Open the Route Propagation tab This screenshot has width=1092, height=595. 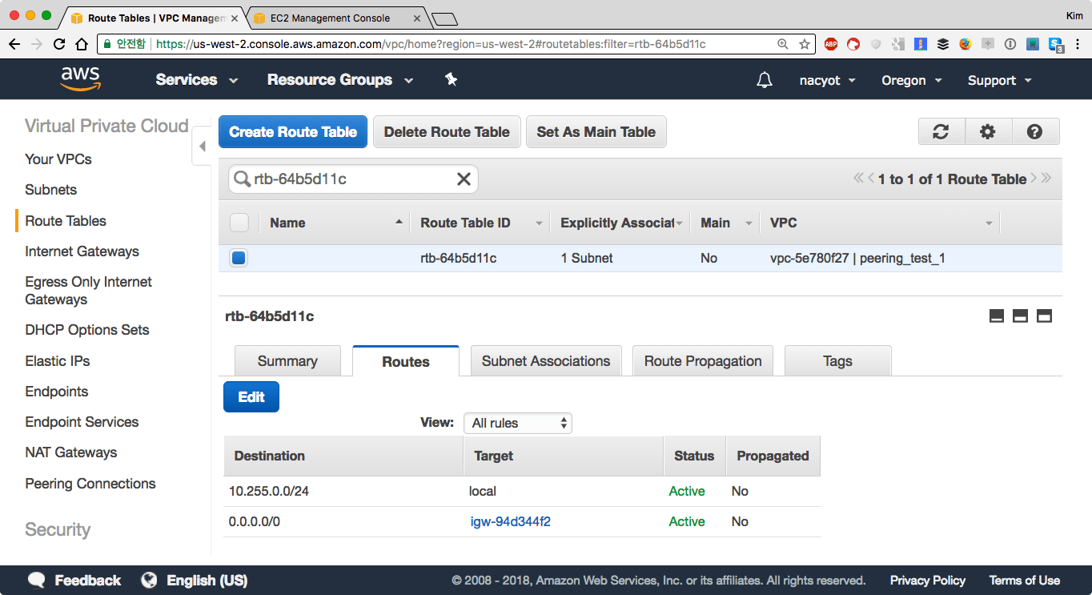point(702,361)
